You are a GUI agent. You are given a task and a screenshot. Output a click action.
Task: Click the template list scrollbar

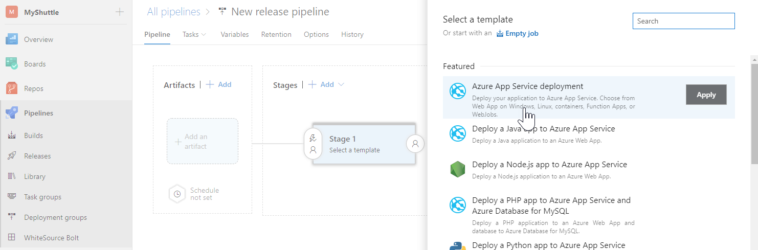click(754, 114)
